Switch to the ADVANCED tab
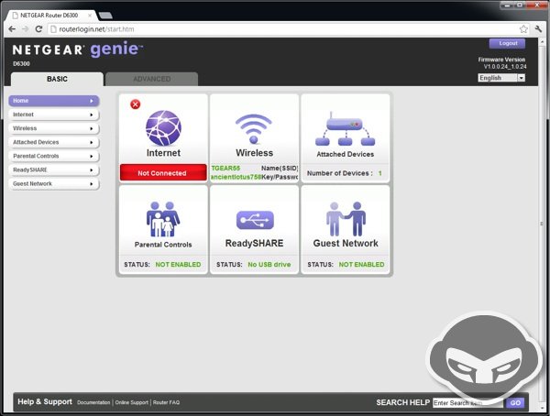 (x=151, y=79)
